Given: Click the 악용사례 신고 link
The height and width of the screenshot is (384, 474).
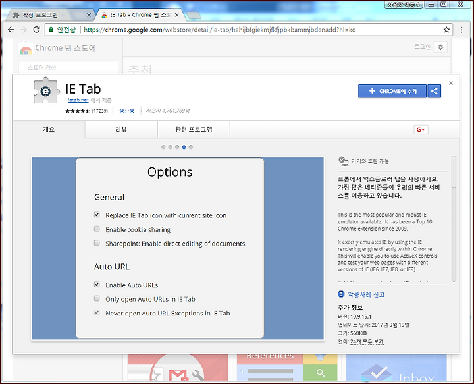Looking at the screenshot, I should coord(366,294).
